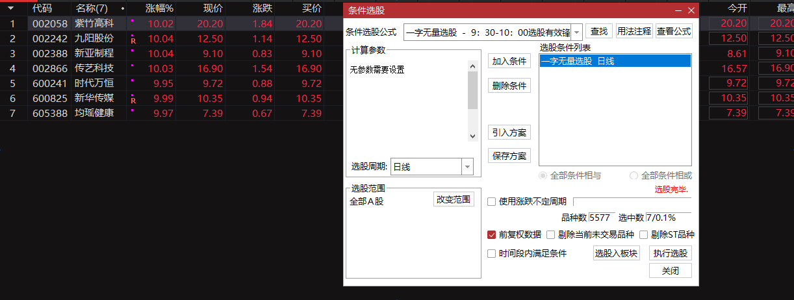Select stock row 九阳股份

click(x=172, y=38)
